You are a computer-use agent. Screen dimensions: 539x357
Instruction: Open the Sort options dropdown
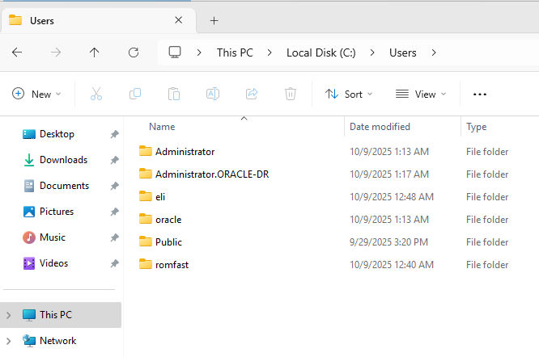349,94
